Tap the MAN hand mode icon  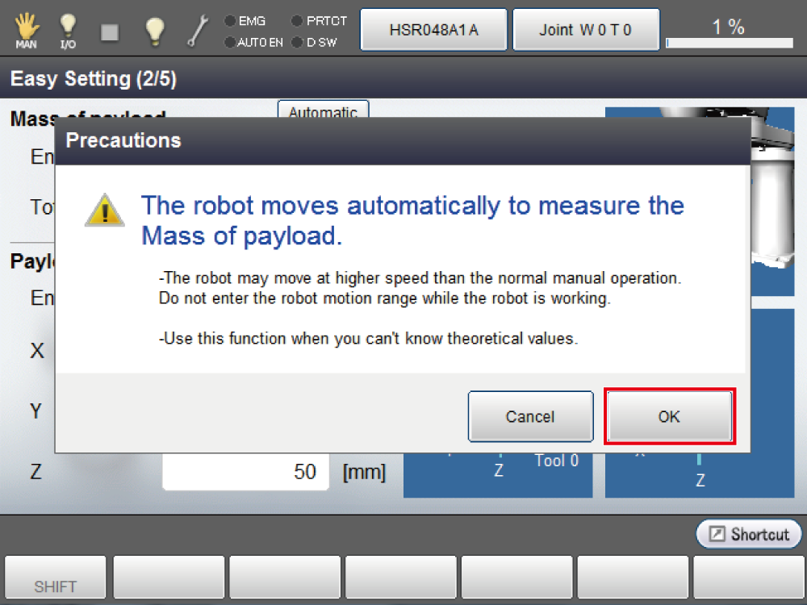click(x=27, y=30)
